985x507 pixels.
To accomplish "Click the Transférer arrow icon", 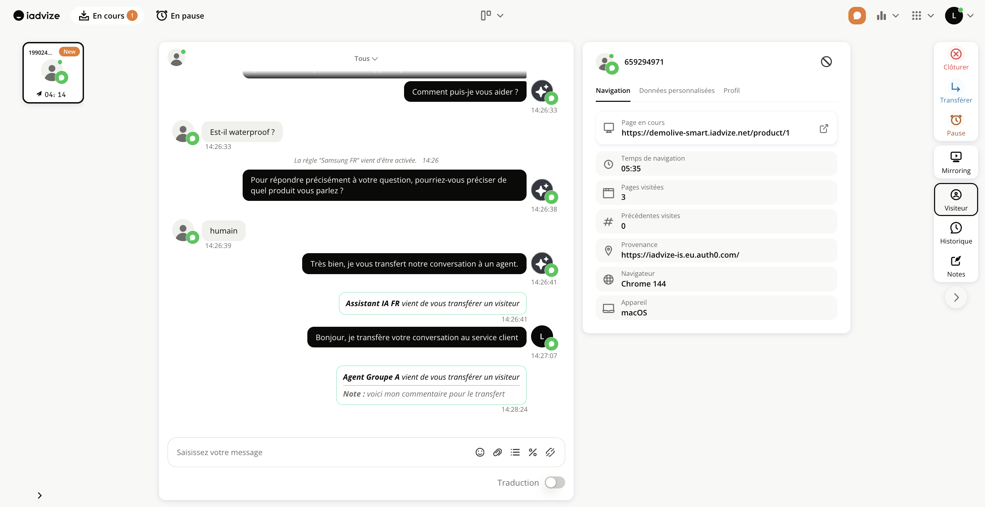I will 955,87.
